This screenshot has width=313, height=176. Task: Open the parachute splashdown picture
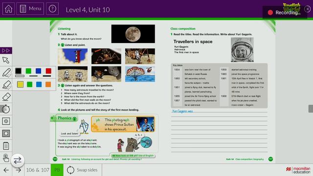[x=140, y=74]
